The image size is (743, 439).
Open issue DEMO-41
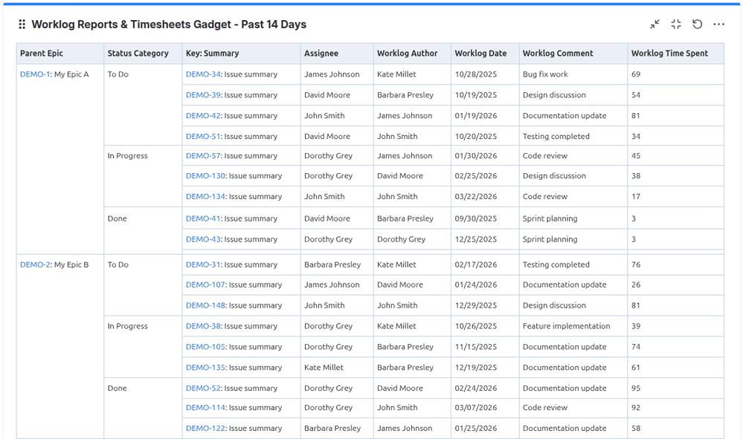click(203, 218)
